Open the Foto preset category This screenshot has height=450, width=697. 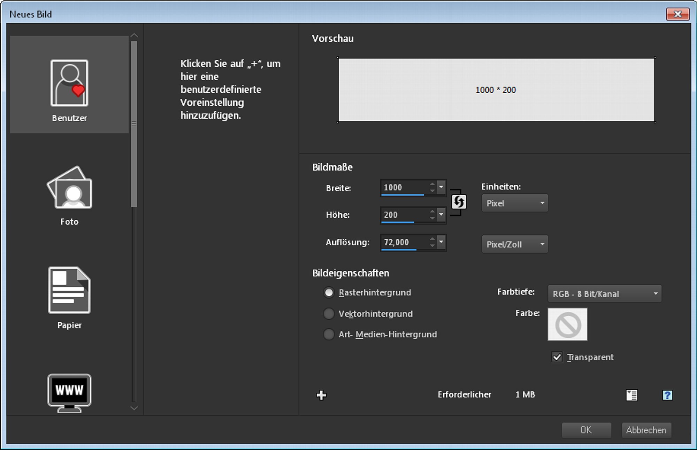click(69, 187)
